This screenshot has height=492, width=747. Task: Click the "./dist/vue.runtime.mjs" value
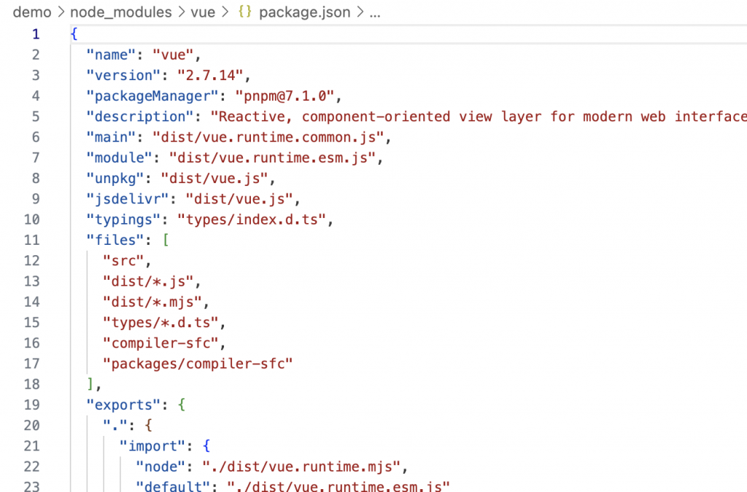[302, 466]
